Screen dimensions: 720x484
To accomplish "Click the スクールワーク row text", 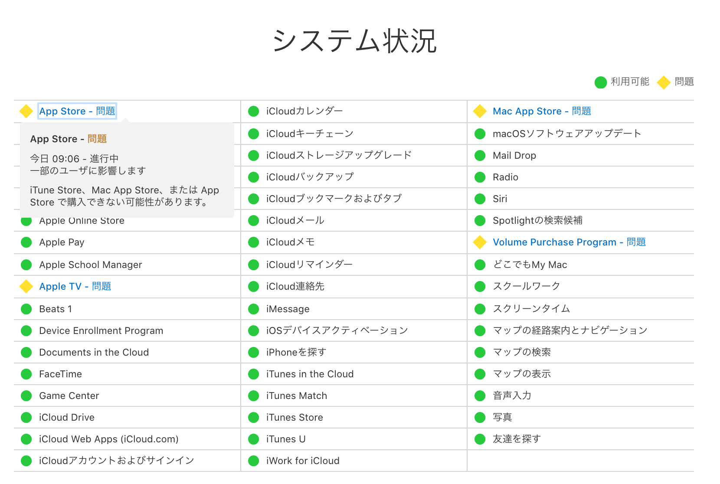I will (x=527, y=287).
